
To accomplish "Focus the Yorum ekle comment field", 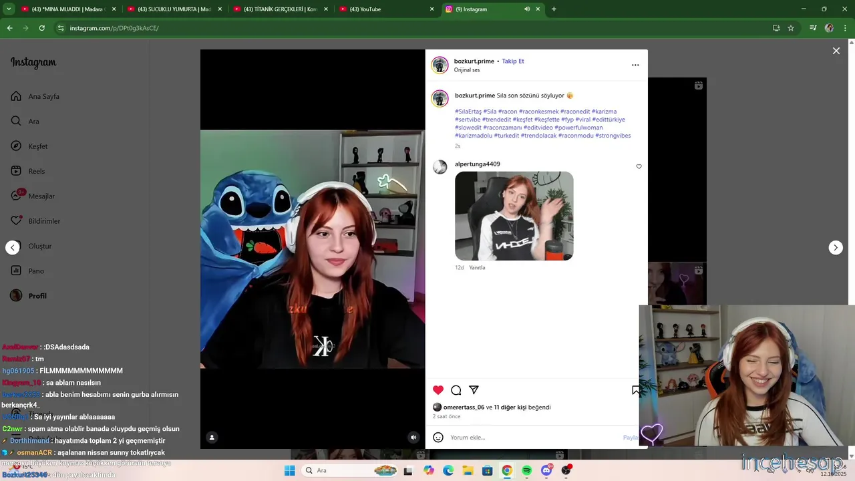I will point(534,438).
